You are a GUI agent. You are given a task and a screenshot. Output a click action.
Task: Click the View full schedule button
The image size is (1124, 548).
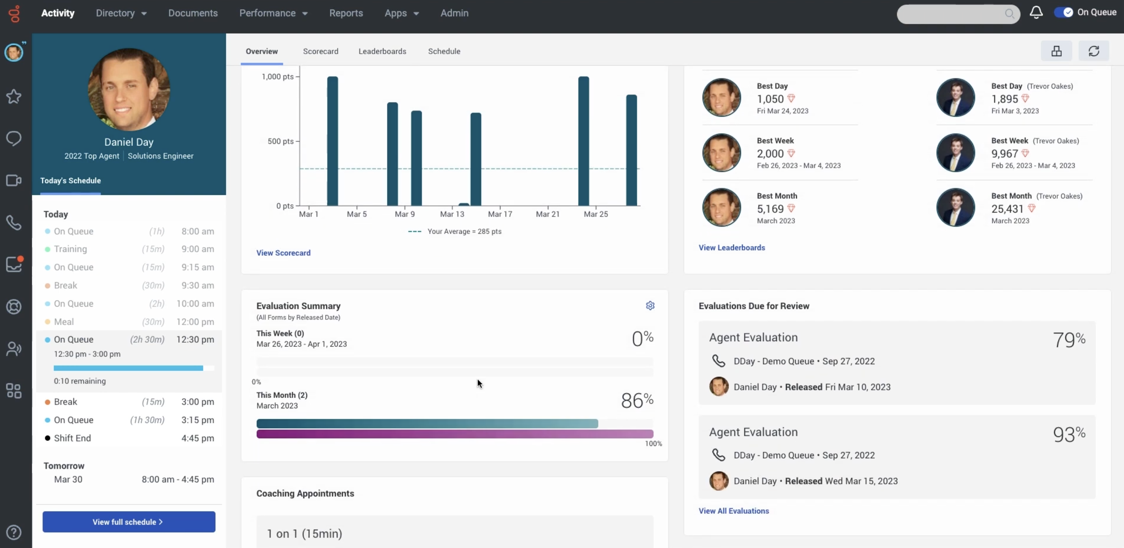click(x=129, y=522)
